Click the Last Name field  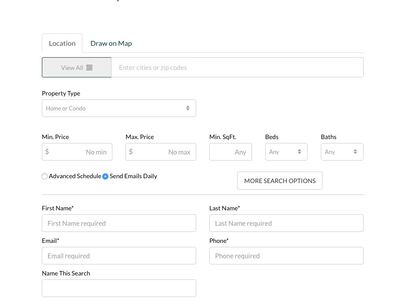point(286,223)
